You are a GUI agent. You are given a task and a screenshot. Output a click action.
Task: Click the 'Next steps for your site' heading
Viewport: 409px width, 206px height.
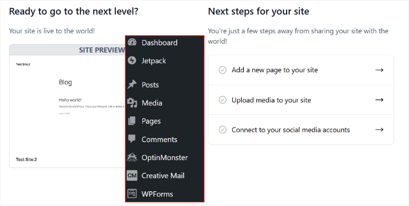[259, 12]
